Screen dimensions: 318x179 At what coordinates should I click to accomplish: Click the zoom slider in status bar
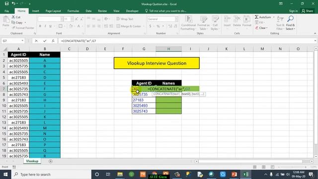pyautogui.click(x=292, y=167)
